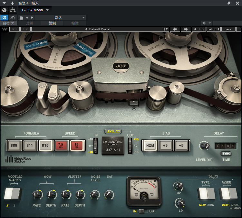Expand the arrow beside the gear icon
Image resolution: width=242 pixels, height=218 pixels.
[210, 23]
